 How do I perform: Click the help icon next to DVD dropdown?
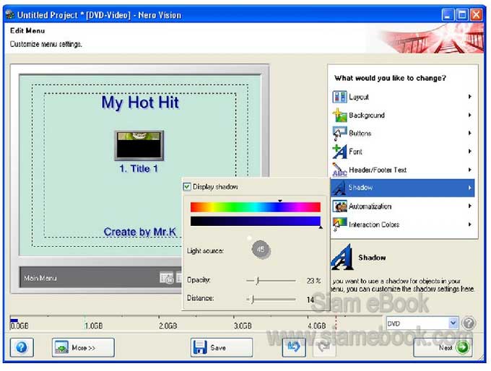[469, 323]
